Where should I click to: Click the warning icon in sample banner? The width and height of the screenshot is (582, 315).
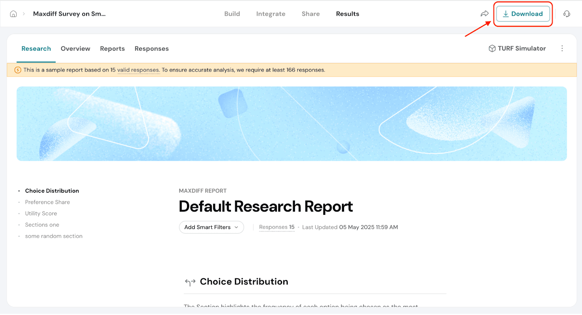[17, 70]
